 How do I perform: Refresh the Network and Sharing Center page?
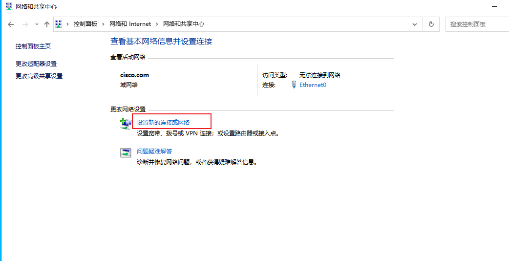pyautogui.click(x=431, y=24)
